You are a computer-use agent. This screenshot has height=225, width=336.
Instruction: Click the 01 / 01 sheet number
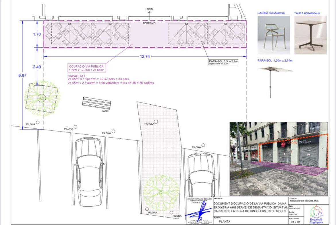296,221
